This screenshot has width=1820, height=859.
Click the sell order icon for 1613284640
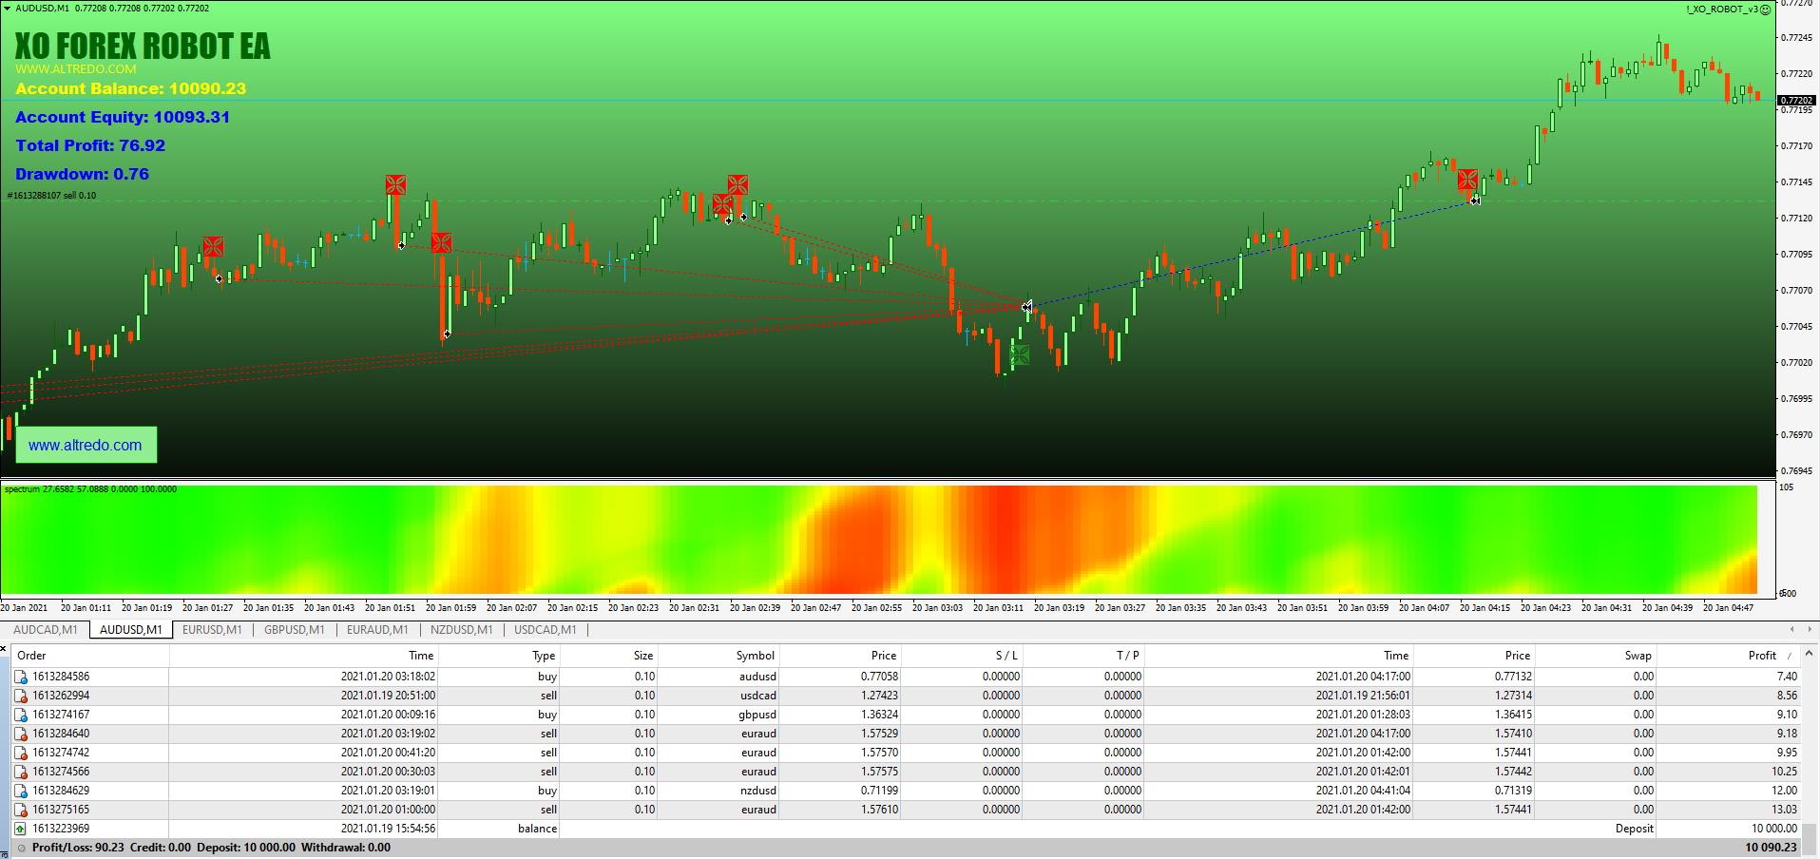coord(21,735)
